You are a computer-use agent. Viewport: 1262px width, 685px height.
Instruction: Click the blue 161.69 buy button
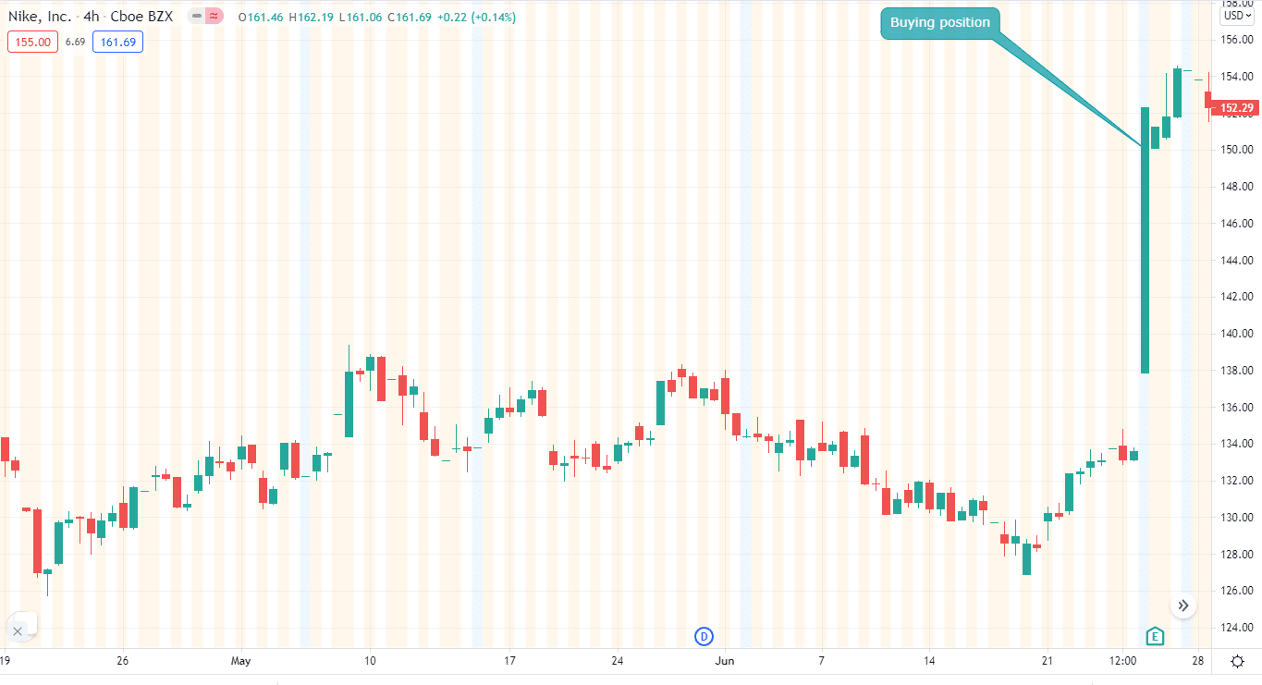click(x=117, y=42)
